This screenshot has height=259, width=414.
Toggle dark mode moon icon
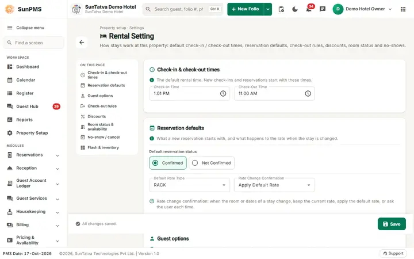click(x=295, y=9)
